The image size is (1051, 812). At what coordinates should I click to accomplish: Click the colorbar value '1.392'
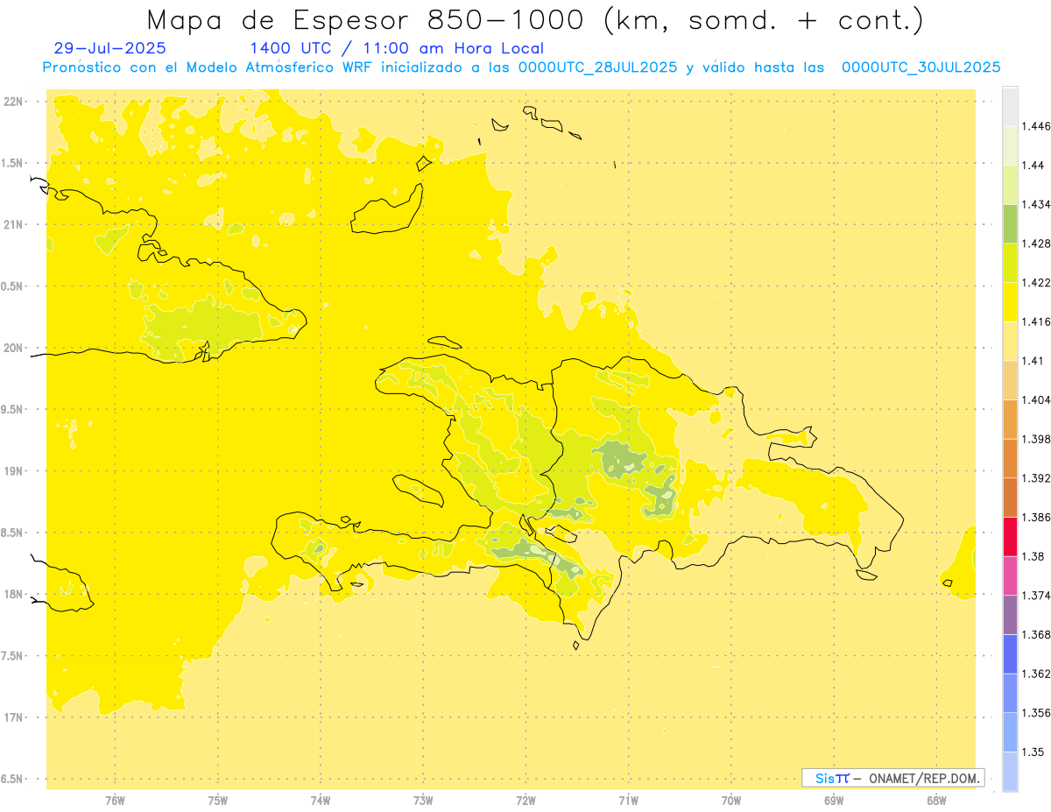pos(1036,478)
